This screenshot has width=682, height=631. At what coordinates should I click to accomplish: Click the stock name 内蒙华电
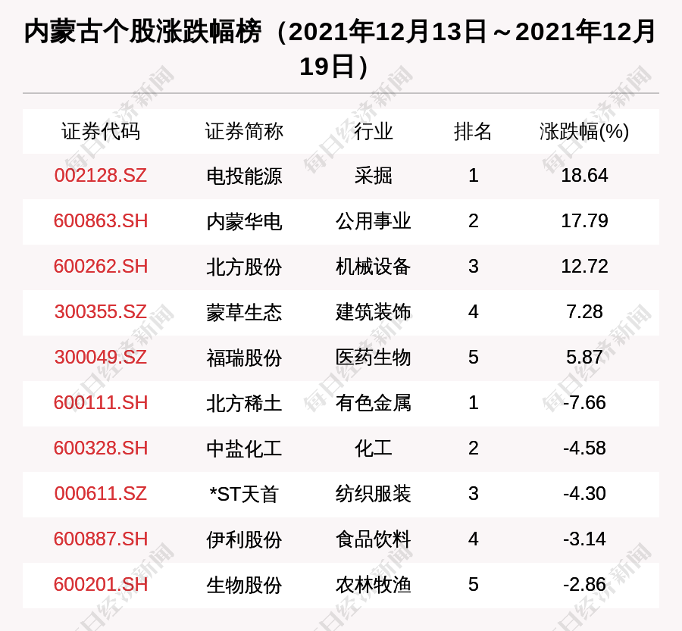point(244,221)
